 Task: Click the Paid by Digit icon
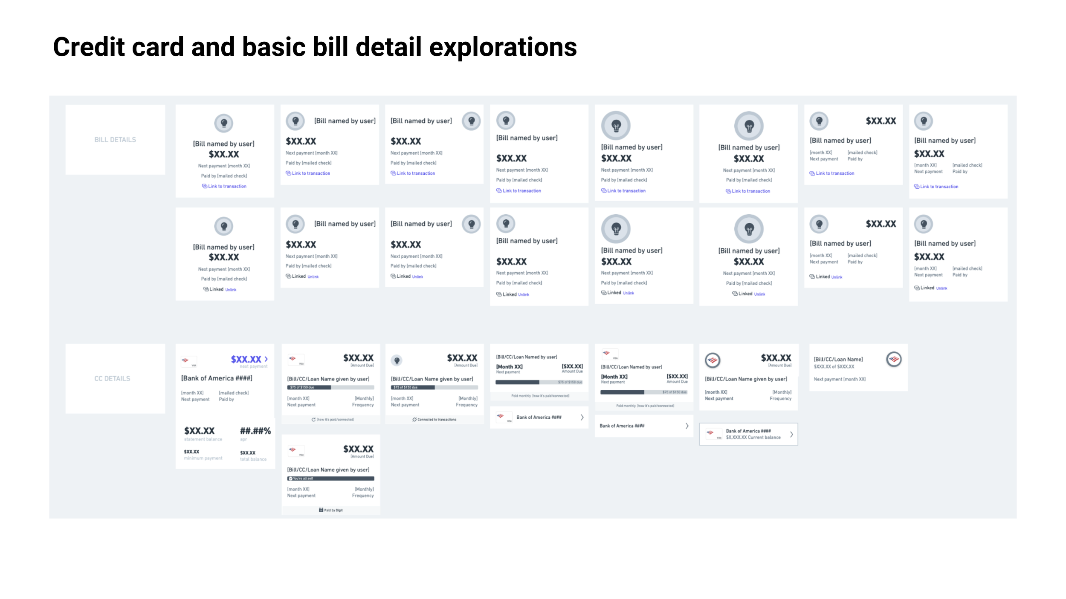[x=321, y=510]
